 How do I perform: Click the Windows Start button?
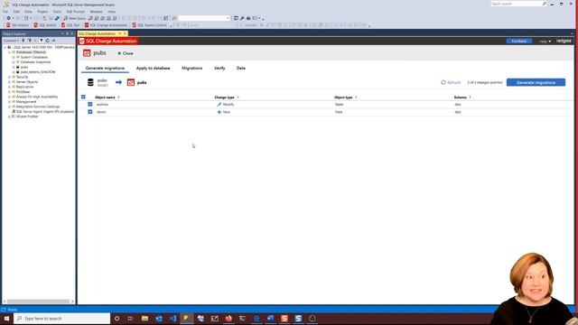(6, 319)
